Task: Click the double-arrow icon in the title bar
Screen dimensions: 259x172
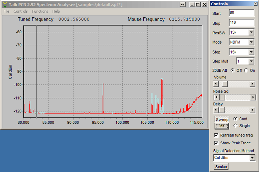Action: (x=182, y=5)
